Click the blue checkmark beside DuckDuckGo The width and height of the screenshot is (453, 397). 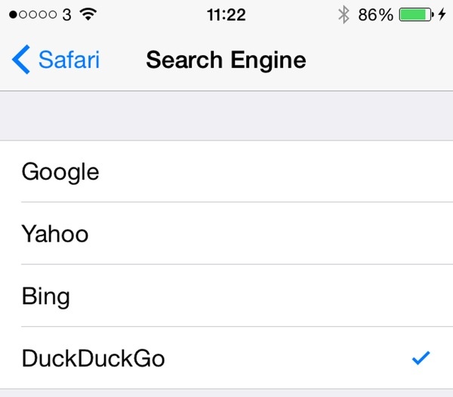[x=421, y=359]
